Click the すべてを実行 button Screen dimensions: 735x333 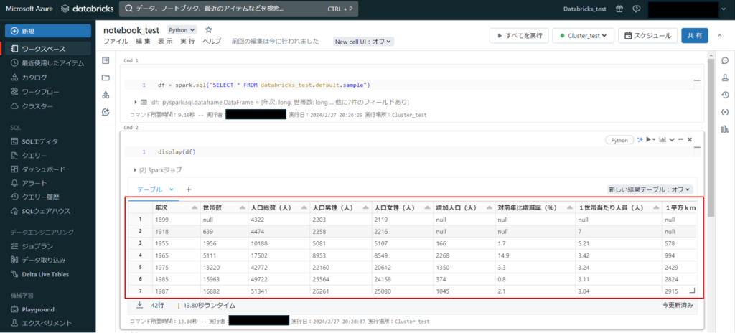pos(519,35)
